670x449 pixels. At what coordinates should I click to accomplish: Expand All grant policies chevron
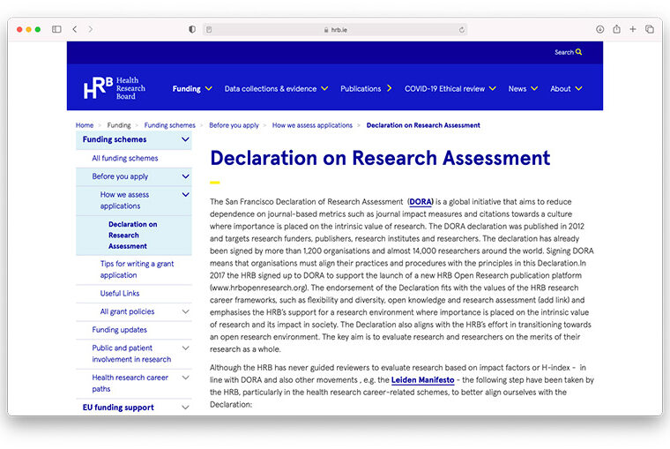pos(185,311)
